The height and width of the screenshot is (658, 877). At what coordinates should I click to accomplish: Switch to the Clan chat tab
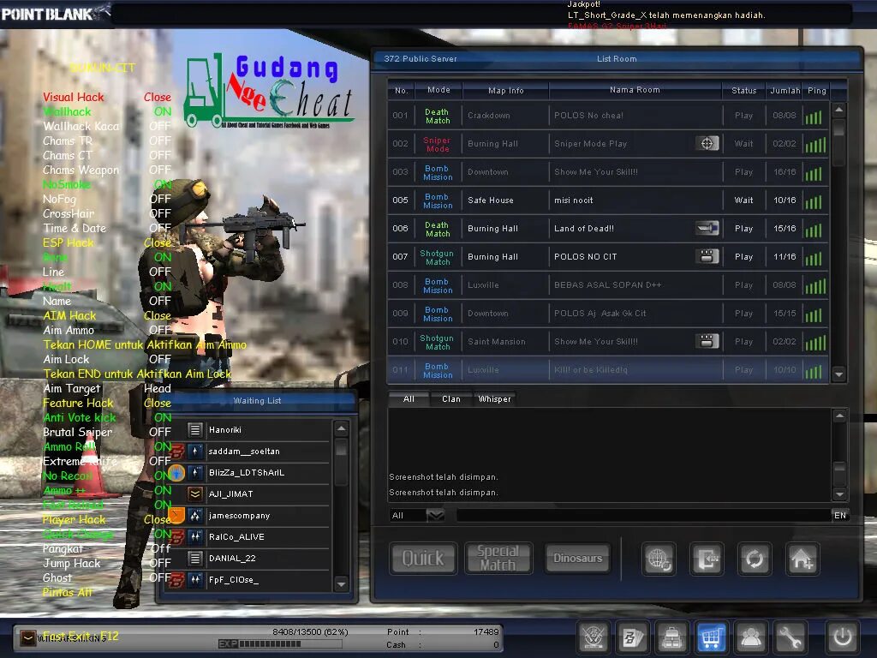(x=451, y=399)
